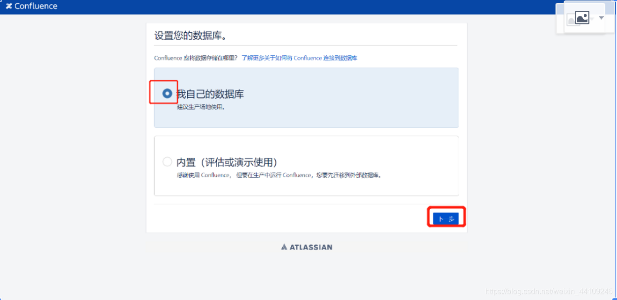This screenshot has height=300, width=617.
Task: Select the 我自己的数据库 radio button
Action: 167,94
